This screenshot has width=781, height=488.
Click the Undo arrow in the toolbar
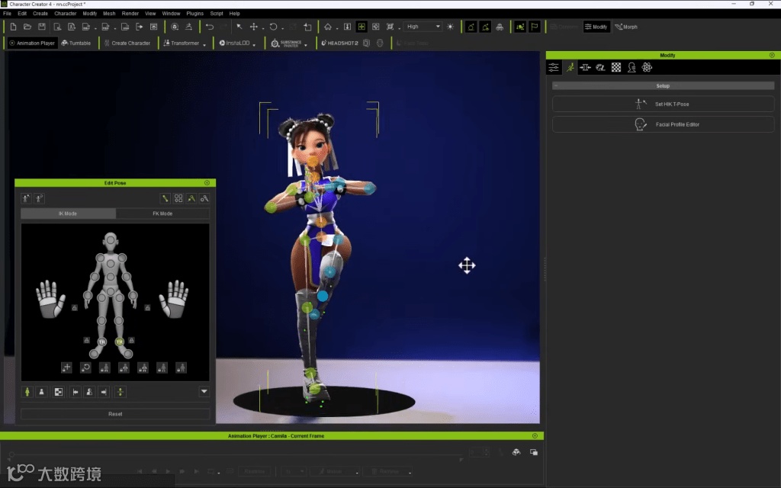click(210, 27)
